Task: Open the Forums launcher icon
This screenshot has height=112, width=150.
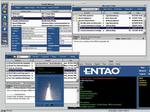Action: pyautogui.click(x=5, y=12)
